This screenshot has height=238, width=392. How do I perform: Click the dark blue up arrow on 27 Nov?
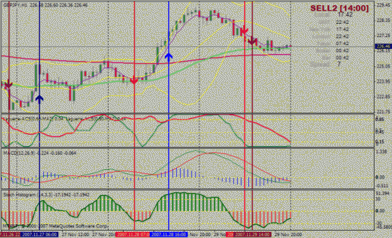40,99
